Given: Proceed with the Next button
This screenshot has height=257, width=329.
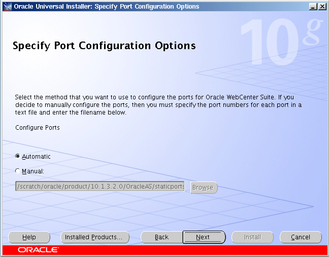Looking at the screenshot, I should point(204,237).
